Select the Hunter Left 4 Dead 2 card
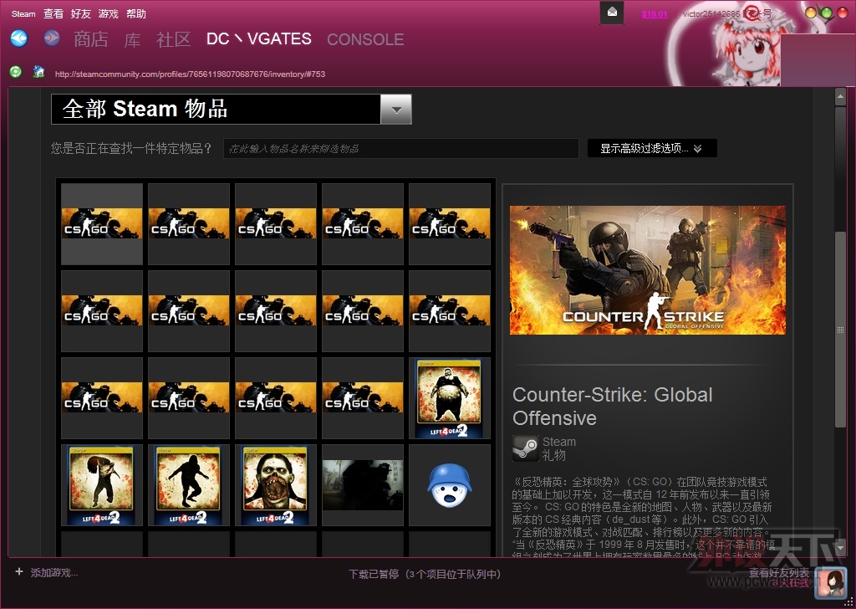Image resolution: width=856 pixels, height=609 pixels. [188, 485]
